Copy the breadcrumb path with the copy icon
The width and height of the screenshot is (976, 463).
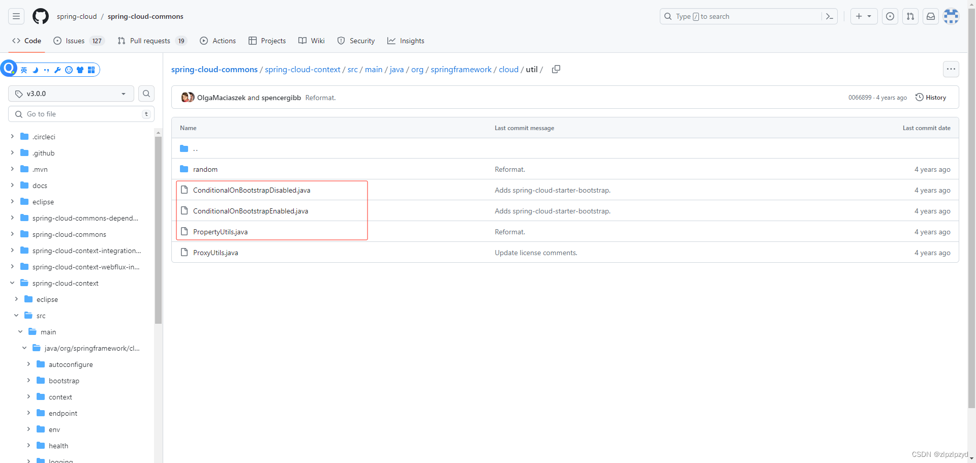coord(556,69)
